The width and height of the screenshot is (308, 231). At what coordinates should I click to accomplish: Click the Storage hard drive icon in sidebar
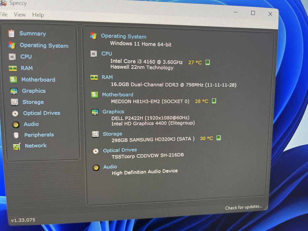click(x=15, y=102)
